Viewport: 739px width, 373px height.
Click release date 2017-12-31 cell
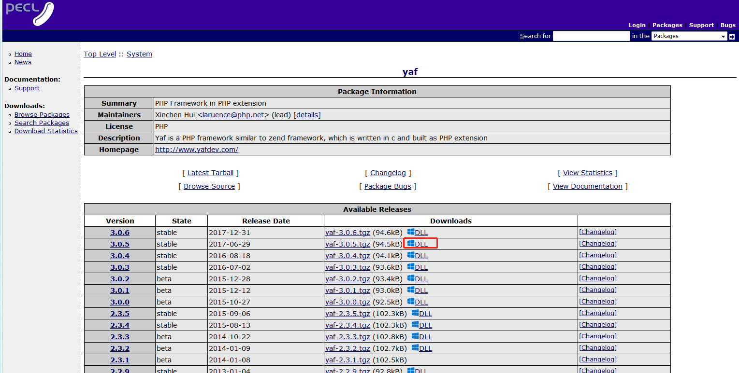pyautogui.click(x=266, y=233)
